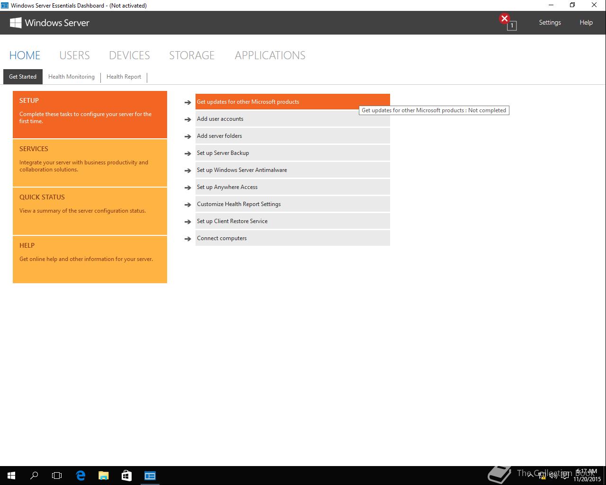Click arrow icon beside Customize Health Report Settings
Screen dimensions: 606x485
[188, 205]
